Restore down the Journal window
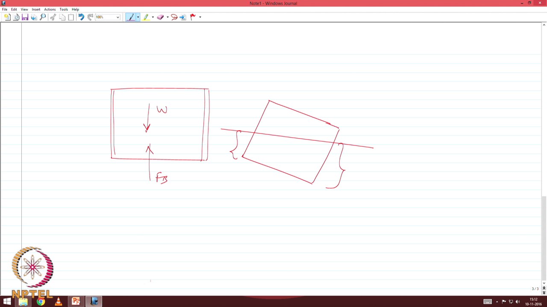This screenshot has width=547, height=307. (x=529, y=3)
